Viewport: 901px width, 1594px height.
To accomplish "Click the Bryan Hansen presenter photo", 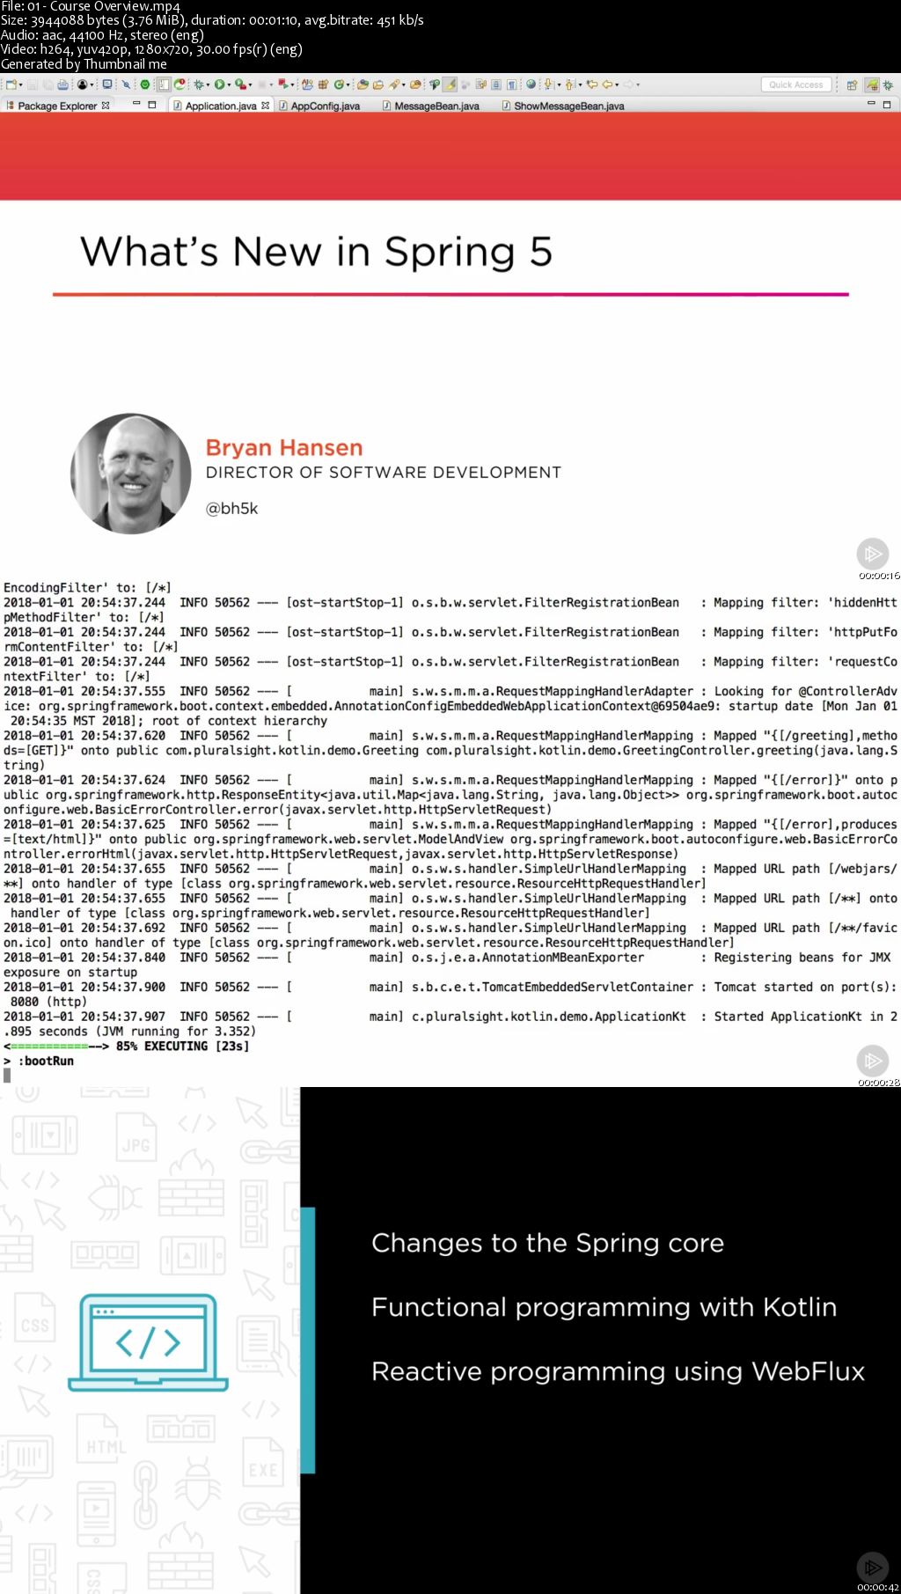I will 130,474.
